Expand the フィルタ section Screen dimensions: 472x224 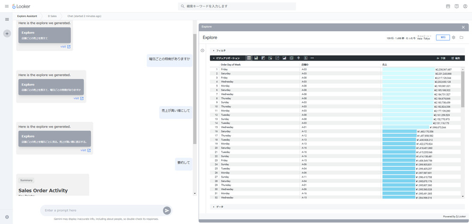(221, 51)
